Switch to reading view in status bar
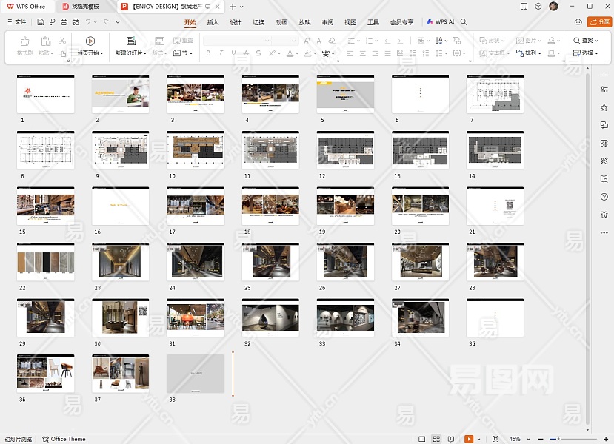Image resolution: width=614 pixels, height=444 pixels. click(x=450, y=439)
